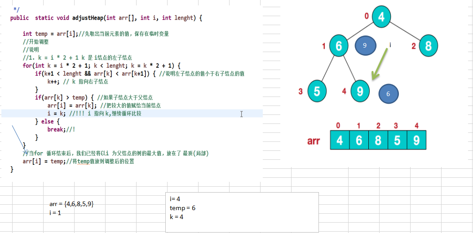Click the 'k = 4' line in the text box

(177, 216)
